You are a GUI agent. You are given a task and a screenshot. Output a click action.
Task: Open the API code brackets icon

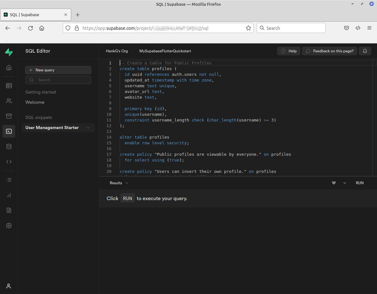click(9, 162)
